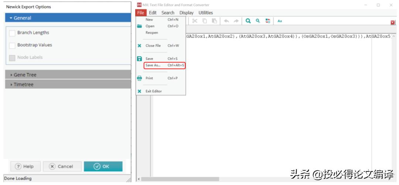Toggle the Node Labels checkbox
This screenshot has height=185, width=399.
point(12,58)
